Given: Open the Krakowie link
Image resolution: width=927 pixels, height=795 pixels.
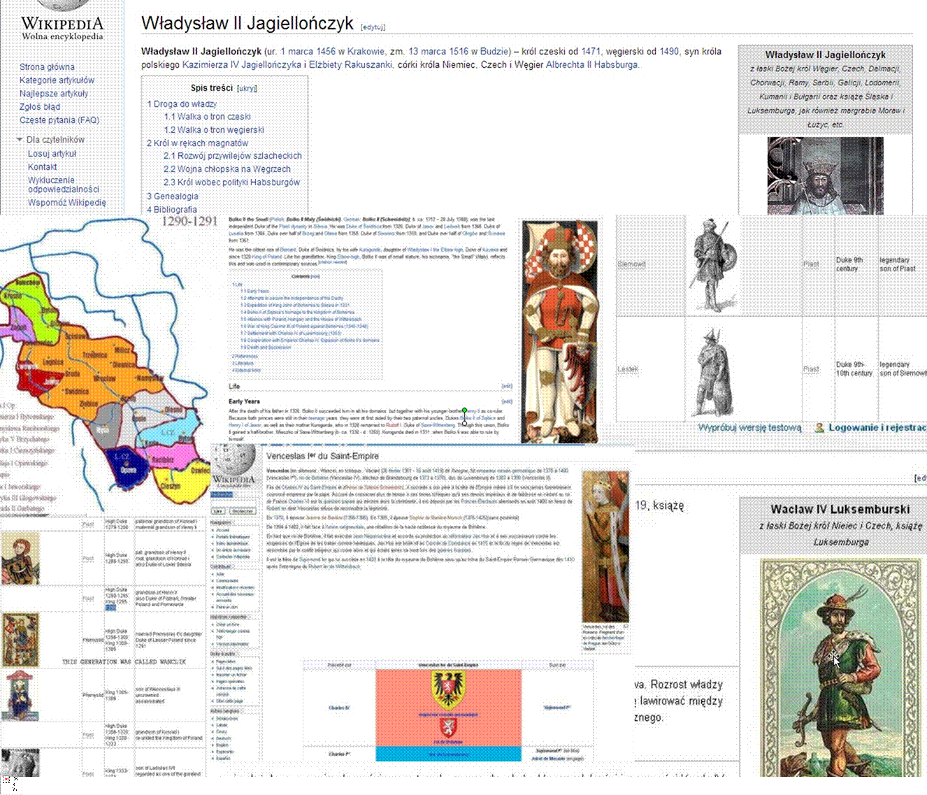Looking at the screenshot, I should tap(366, 52).
